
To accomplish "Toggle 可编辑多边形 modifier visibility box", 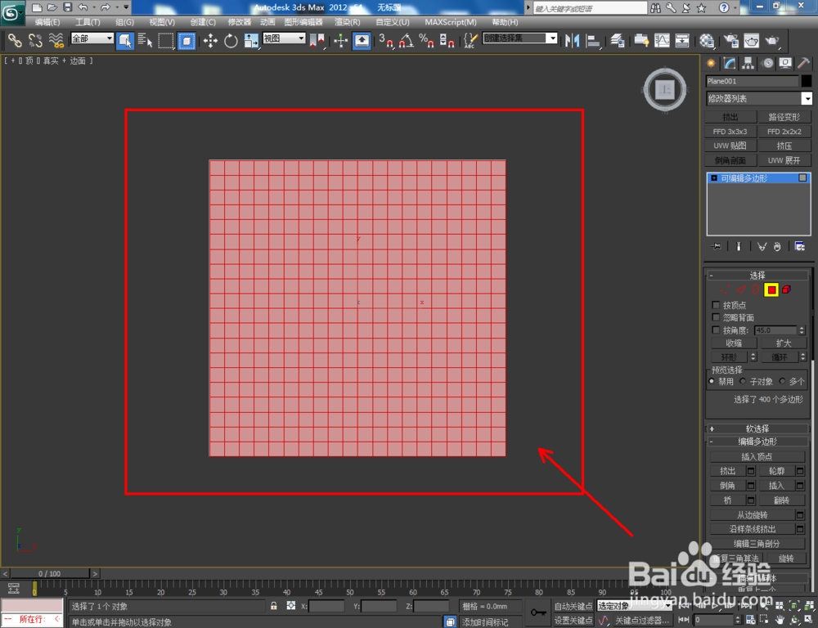I will click(x=802, y=178).
